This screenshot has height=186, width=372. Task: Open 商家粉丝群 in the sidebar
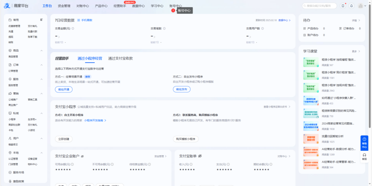pyautogui.click(x=14, y=125)
